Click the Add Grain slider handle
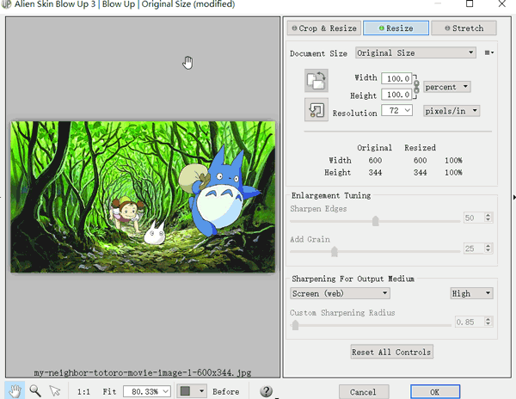The width and height of the screenshot is (516, 399). [335, 251]
